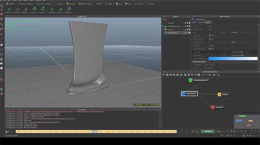Click the circular target icon in Relationship Editor toolbar
260x145 pixels.
click(x=167, y=75)
